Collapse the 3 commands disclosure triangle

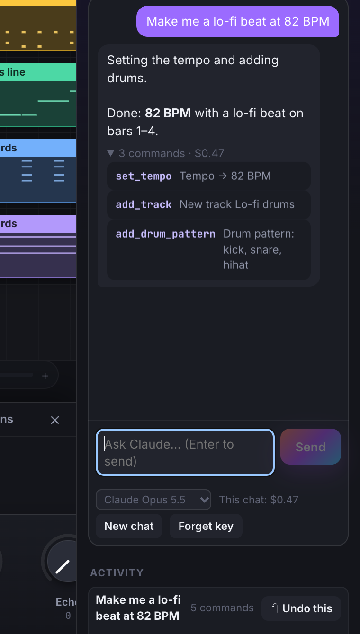[111, 153]
